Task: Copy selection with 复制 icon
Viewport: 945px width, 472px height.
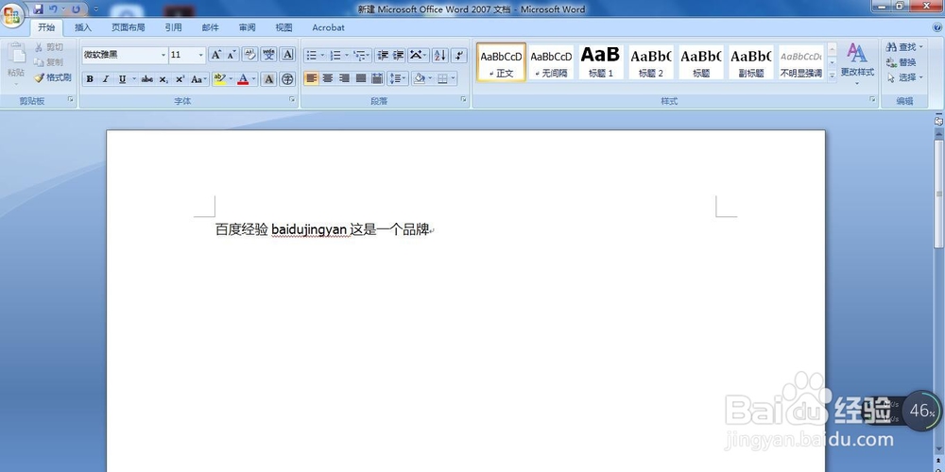Action: tap(49, 62)
